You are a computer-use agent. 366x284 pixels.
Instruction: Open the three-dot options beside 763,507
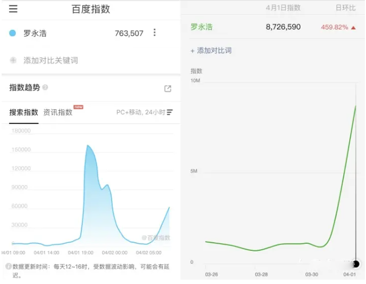click(155, 33)
